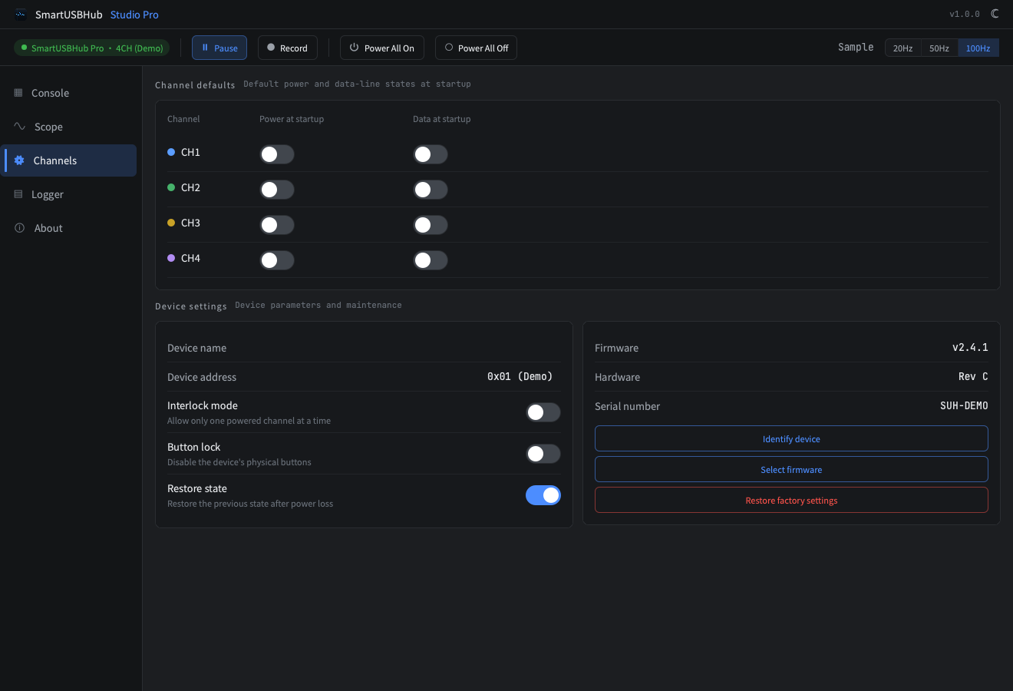Enable CH2 power at startup
The image size is (1013, 691).
(x=277, y=190)
